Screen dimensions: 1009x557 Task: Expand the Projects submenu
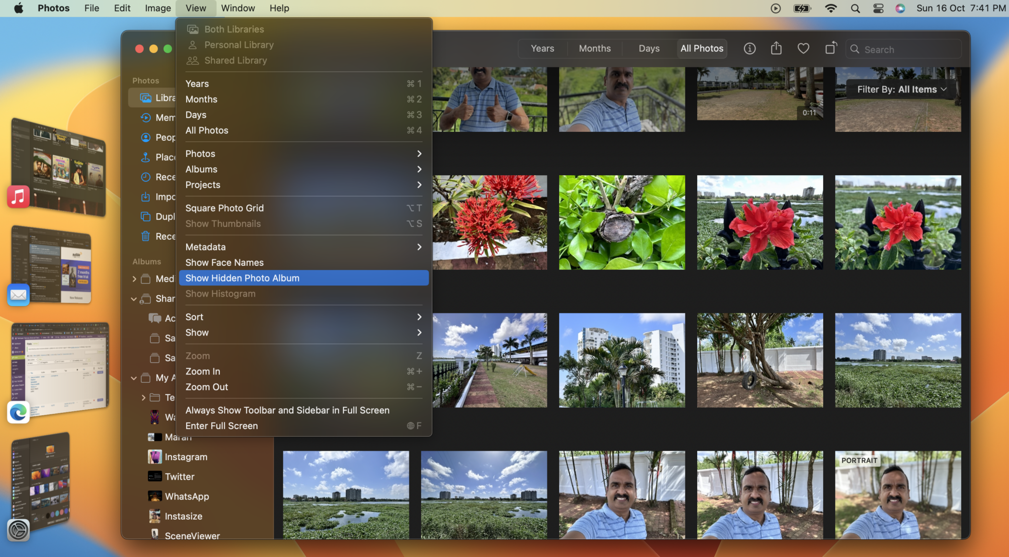coord(303,185)
